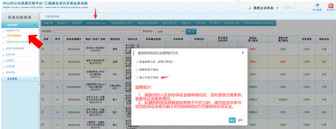Screen dimensions: 336x129
Task: Click 返回 button in dialog
Action: click(240, 120)
